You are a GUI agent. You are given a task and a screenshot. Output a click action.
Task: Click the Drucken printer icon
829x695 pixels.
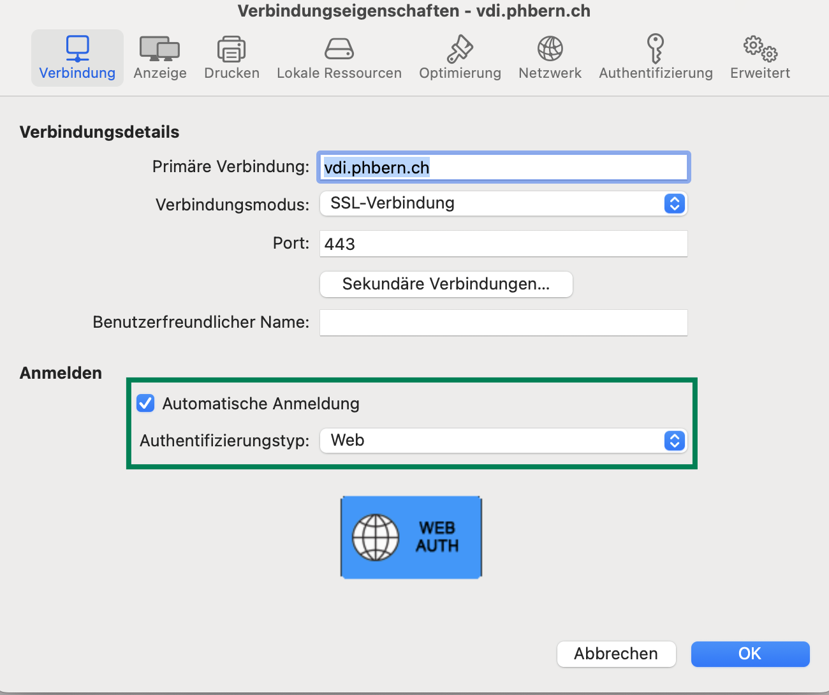[231, 57]
